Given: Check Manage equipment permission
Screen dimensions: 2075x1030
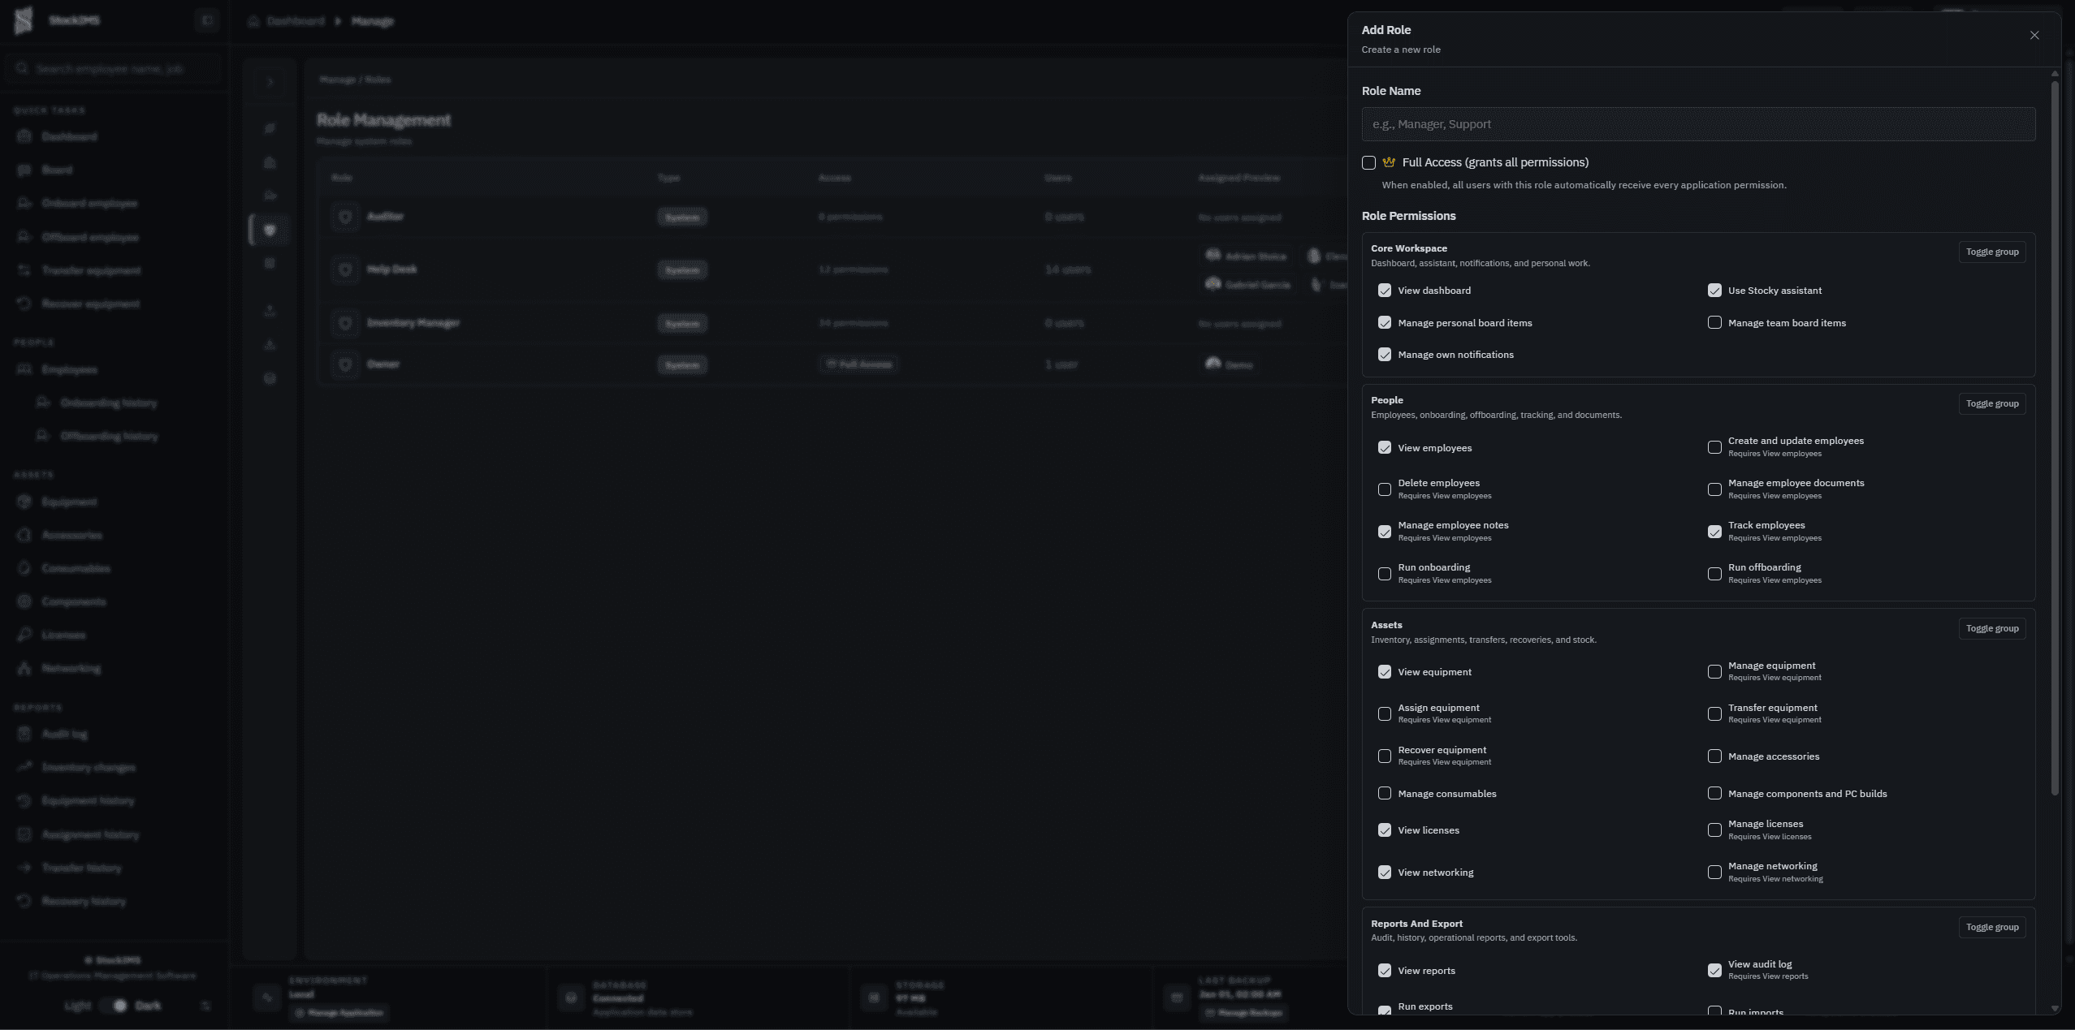Looking at the screenshot, I should point(1714,672).
